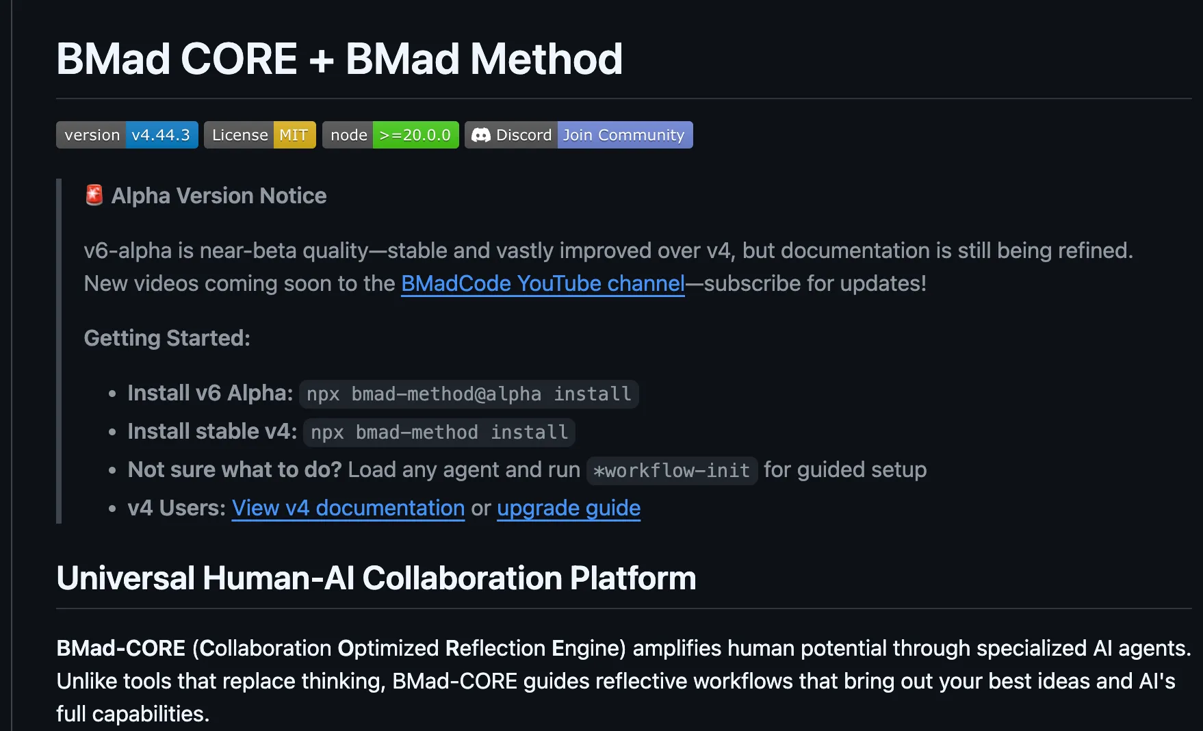Click the npx bmad-method install code snippet
Viewport: 1203px width, 731px height.
coord(439,433)
